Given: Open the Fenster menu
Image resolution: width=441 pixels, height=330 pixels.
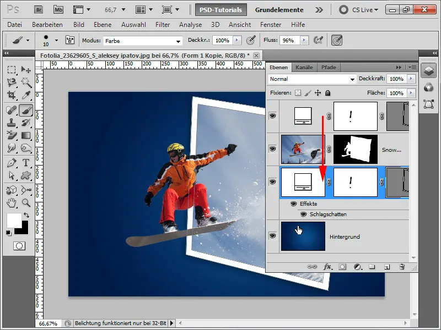Looking at the screenshot, I should [271, 25].
